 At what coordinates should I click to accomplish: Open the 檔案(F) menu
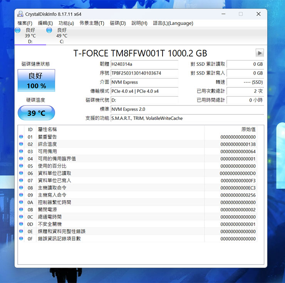pyautogui.click(x=25, y=23)
